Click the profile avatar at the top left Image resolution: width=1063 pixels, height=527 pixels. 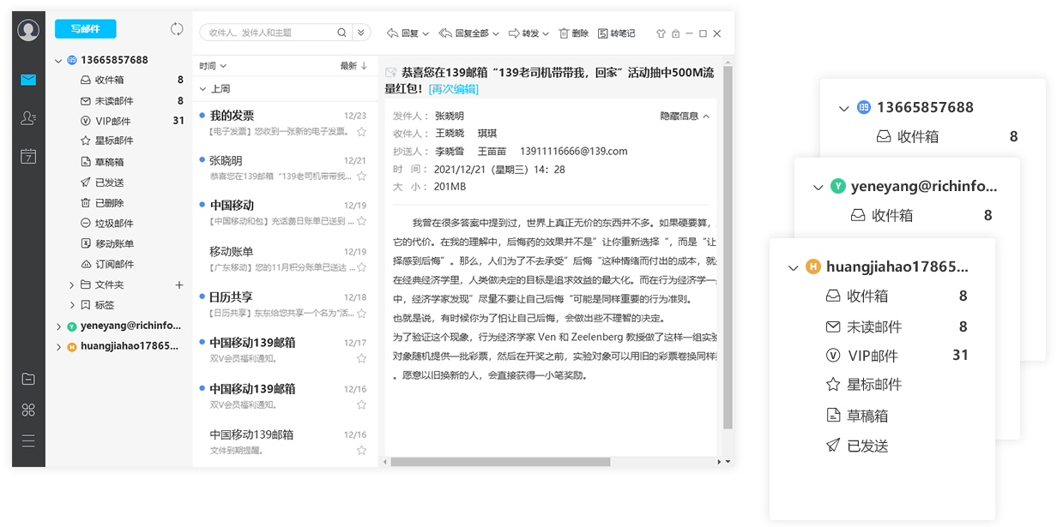[28, 31]
